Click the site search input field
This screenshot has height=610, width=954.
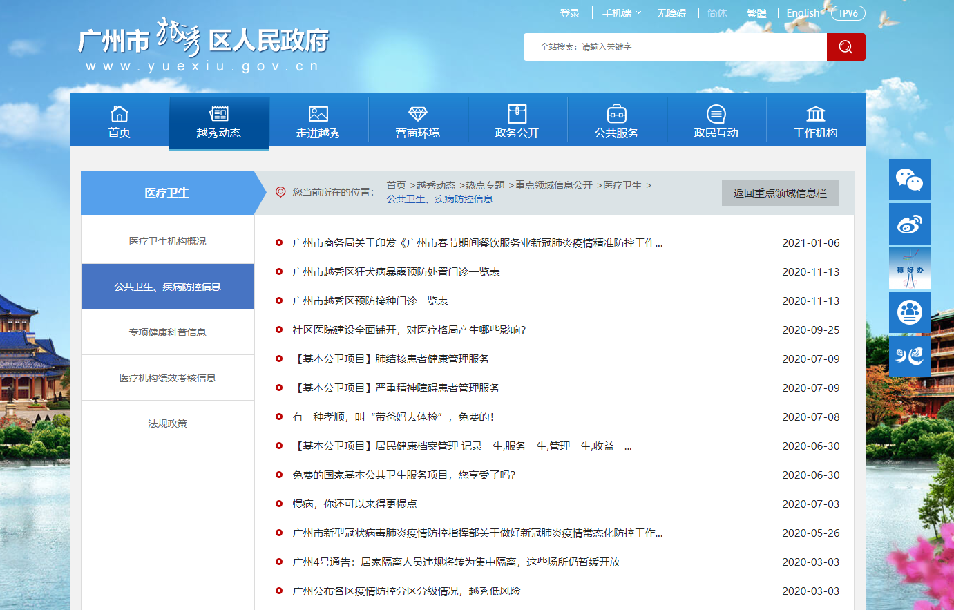[x=674, y=47]
